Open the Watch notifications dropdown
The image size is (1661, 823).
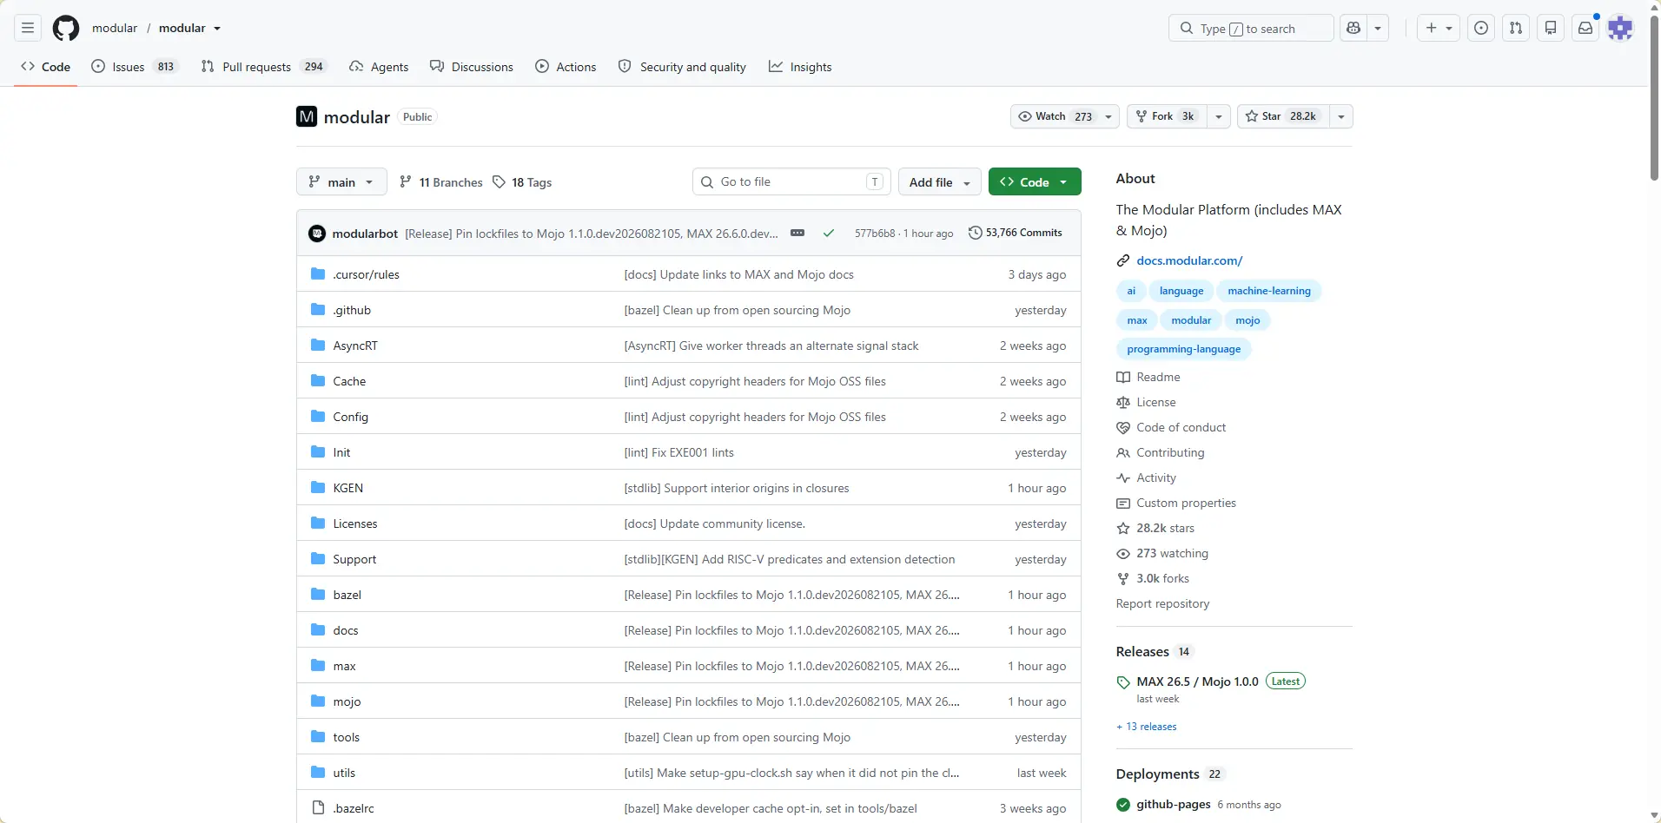[x=1064, y=116]
